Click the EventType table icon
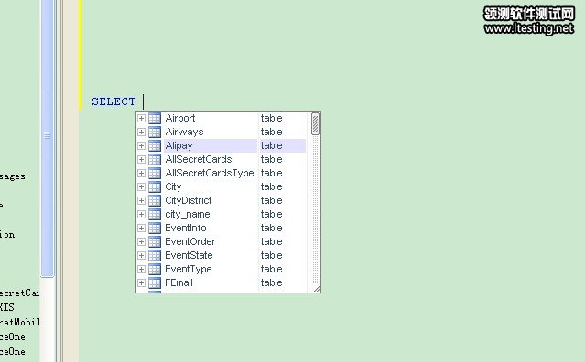Screen dimensions: 585x362 point(155,270)
